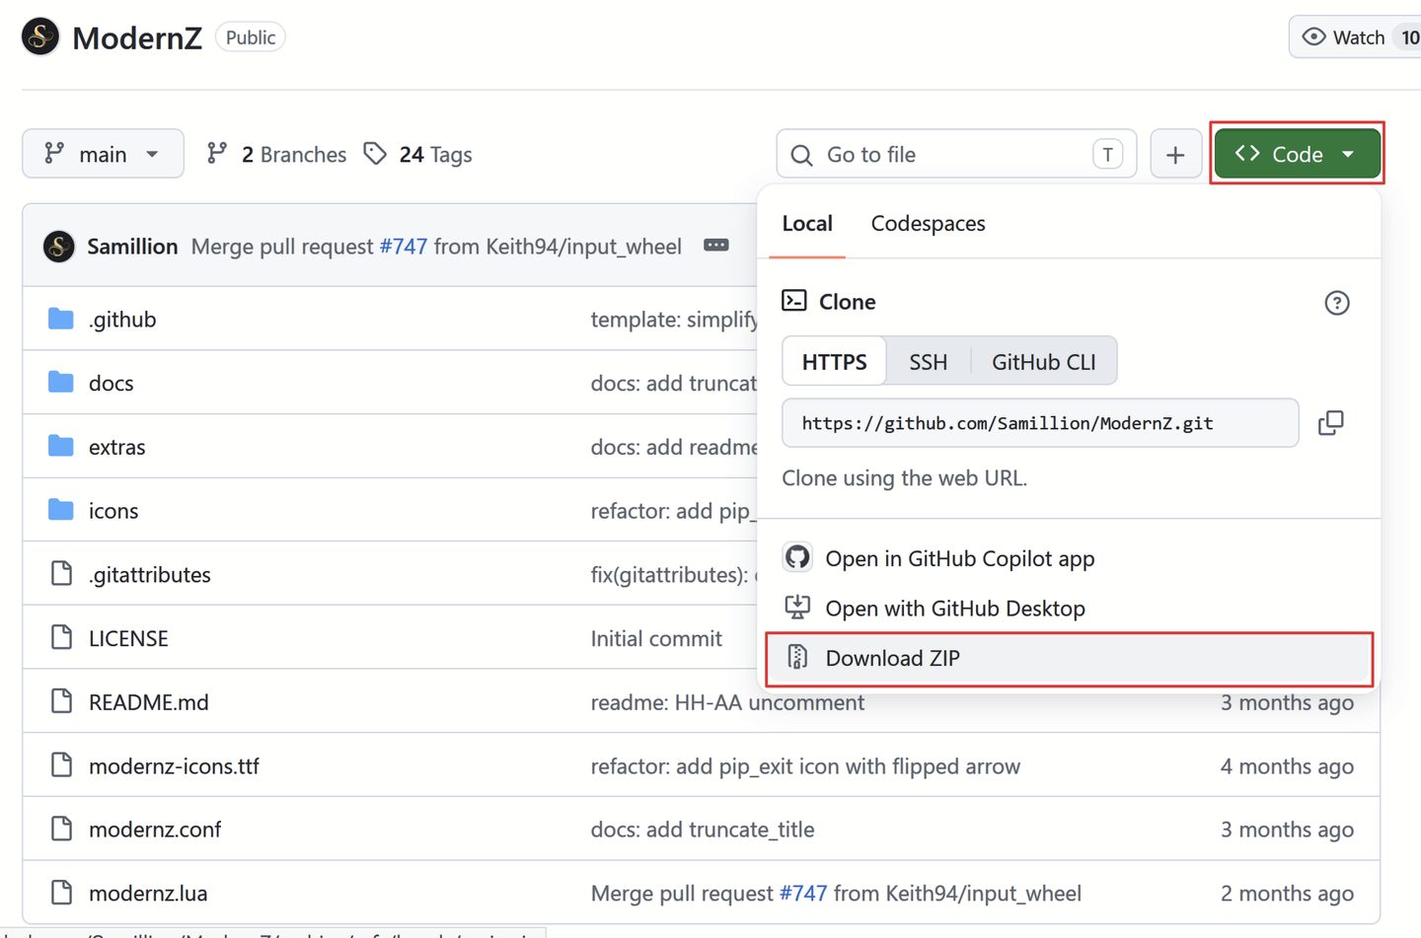This screenshot has width=1421, height=938.
Task: Click the tags label icon
Action: [375, 154]
